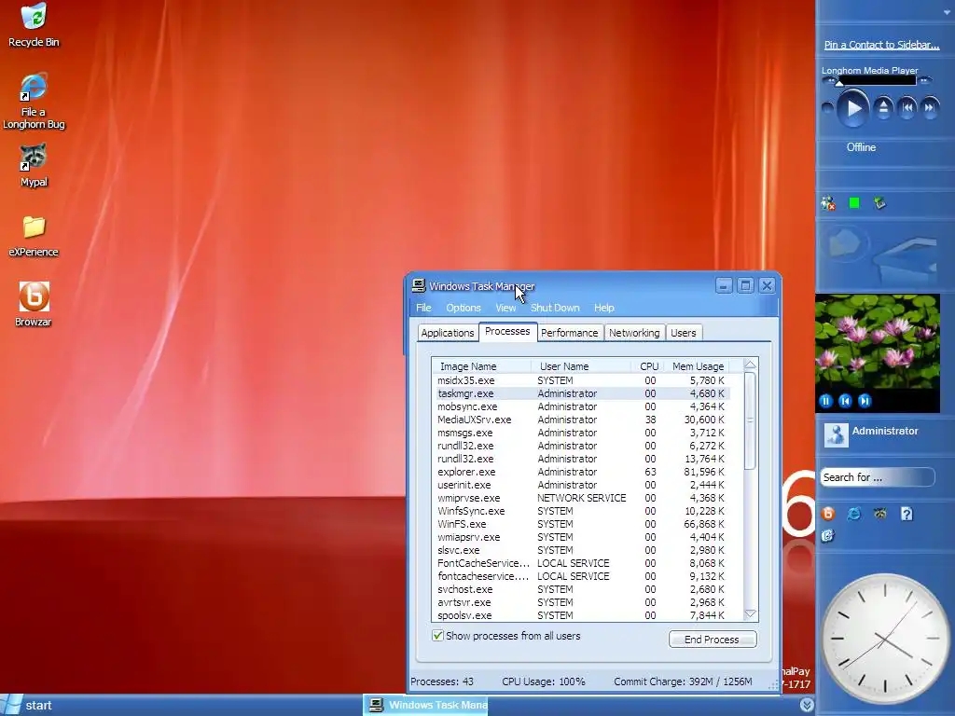Click the process list scroll down arrow
The height and width of the screenshot is (716, 955).
tap(751, 614)
